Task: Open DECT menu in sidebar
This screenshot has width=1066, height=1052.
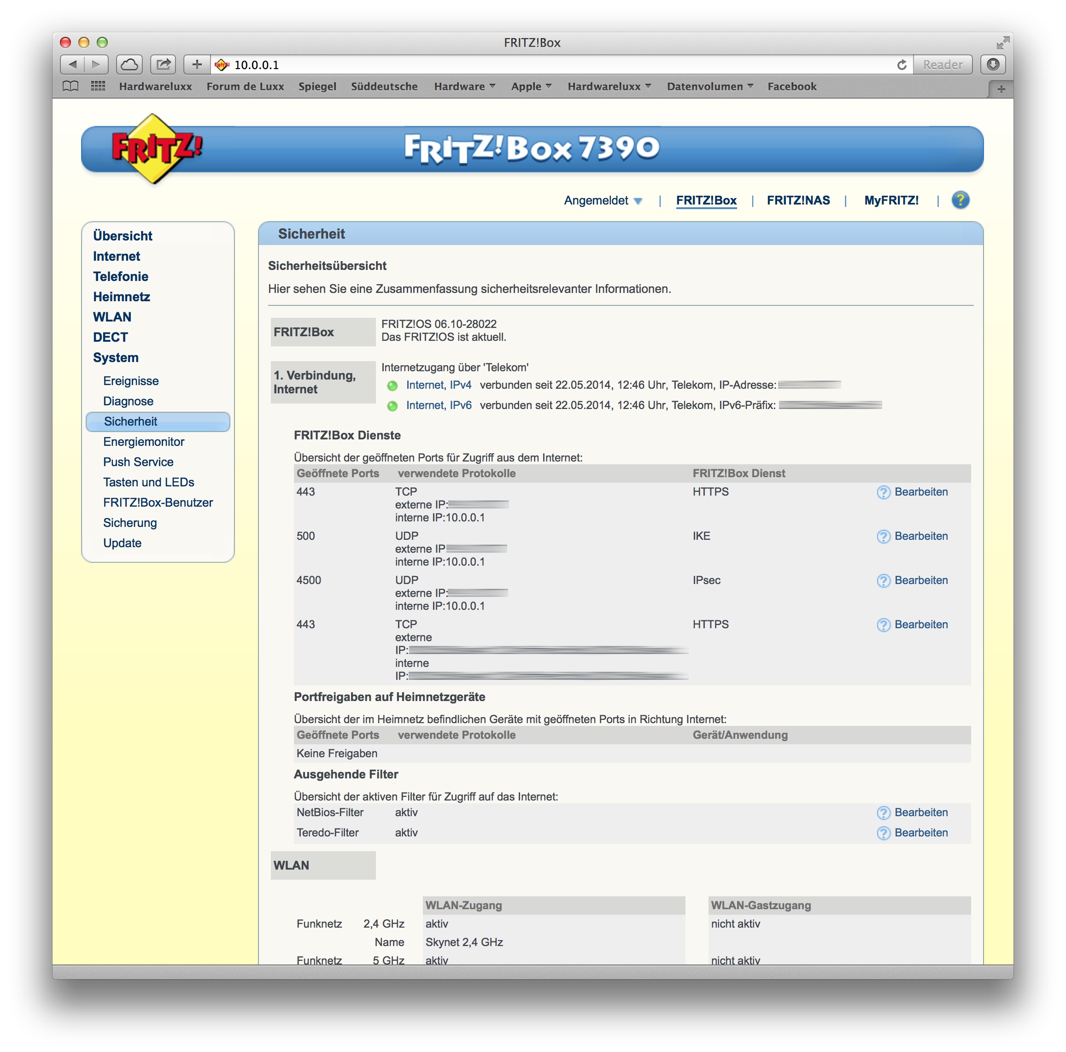Action: pyautogui.click(x=111, y=337)
